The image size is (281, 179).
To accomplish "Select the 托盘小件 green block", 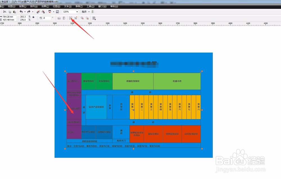I will (x=177, y=81).
